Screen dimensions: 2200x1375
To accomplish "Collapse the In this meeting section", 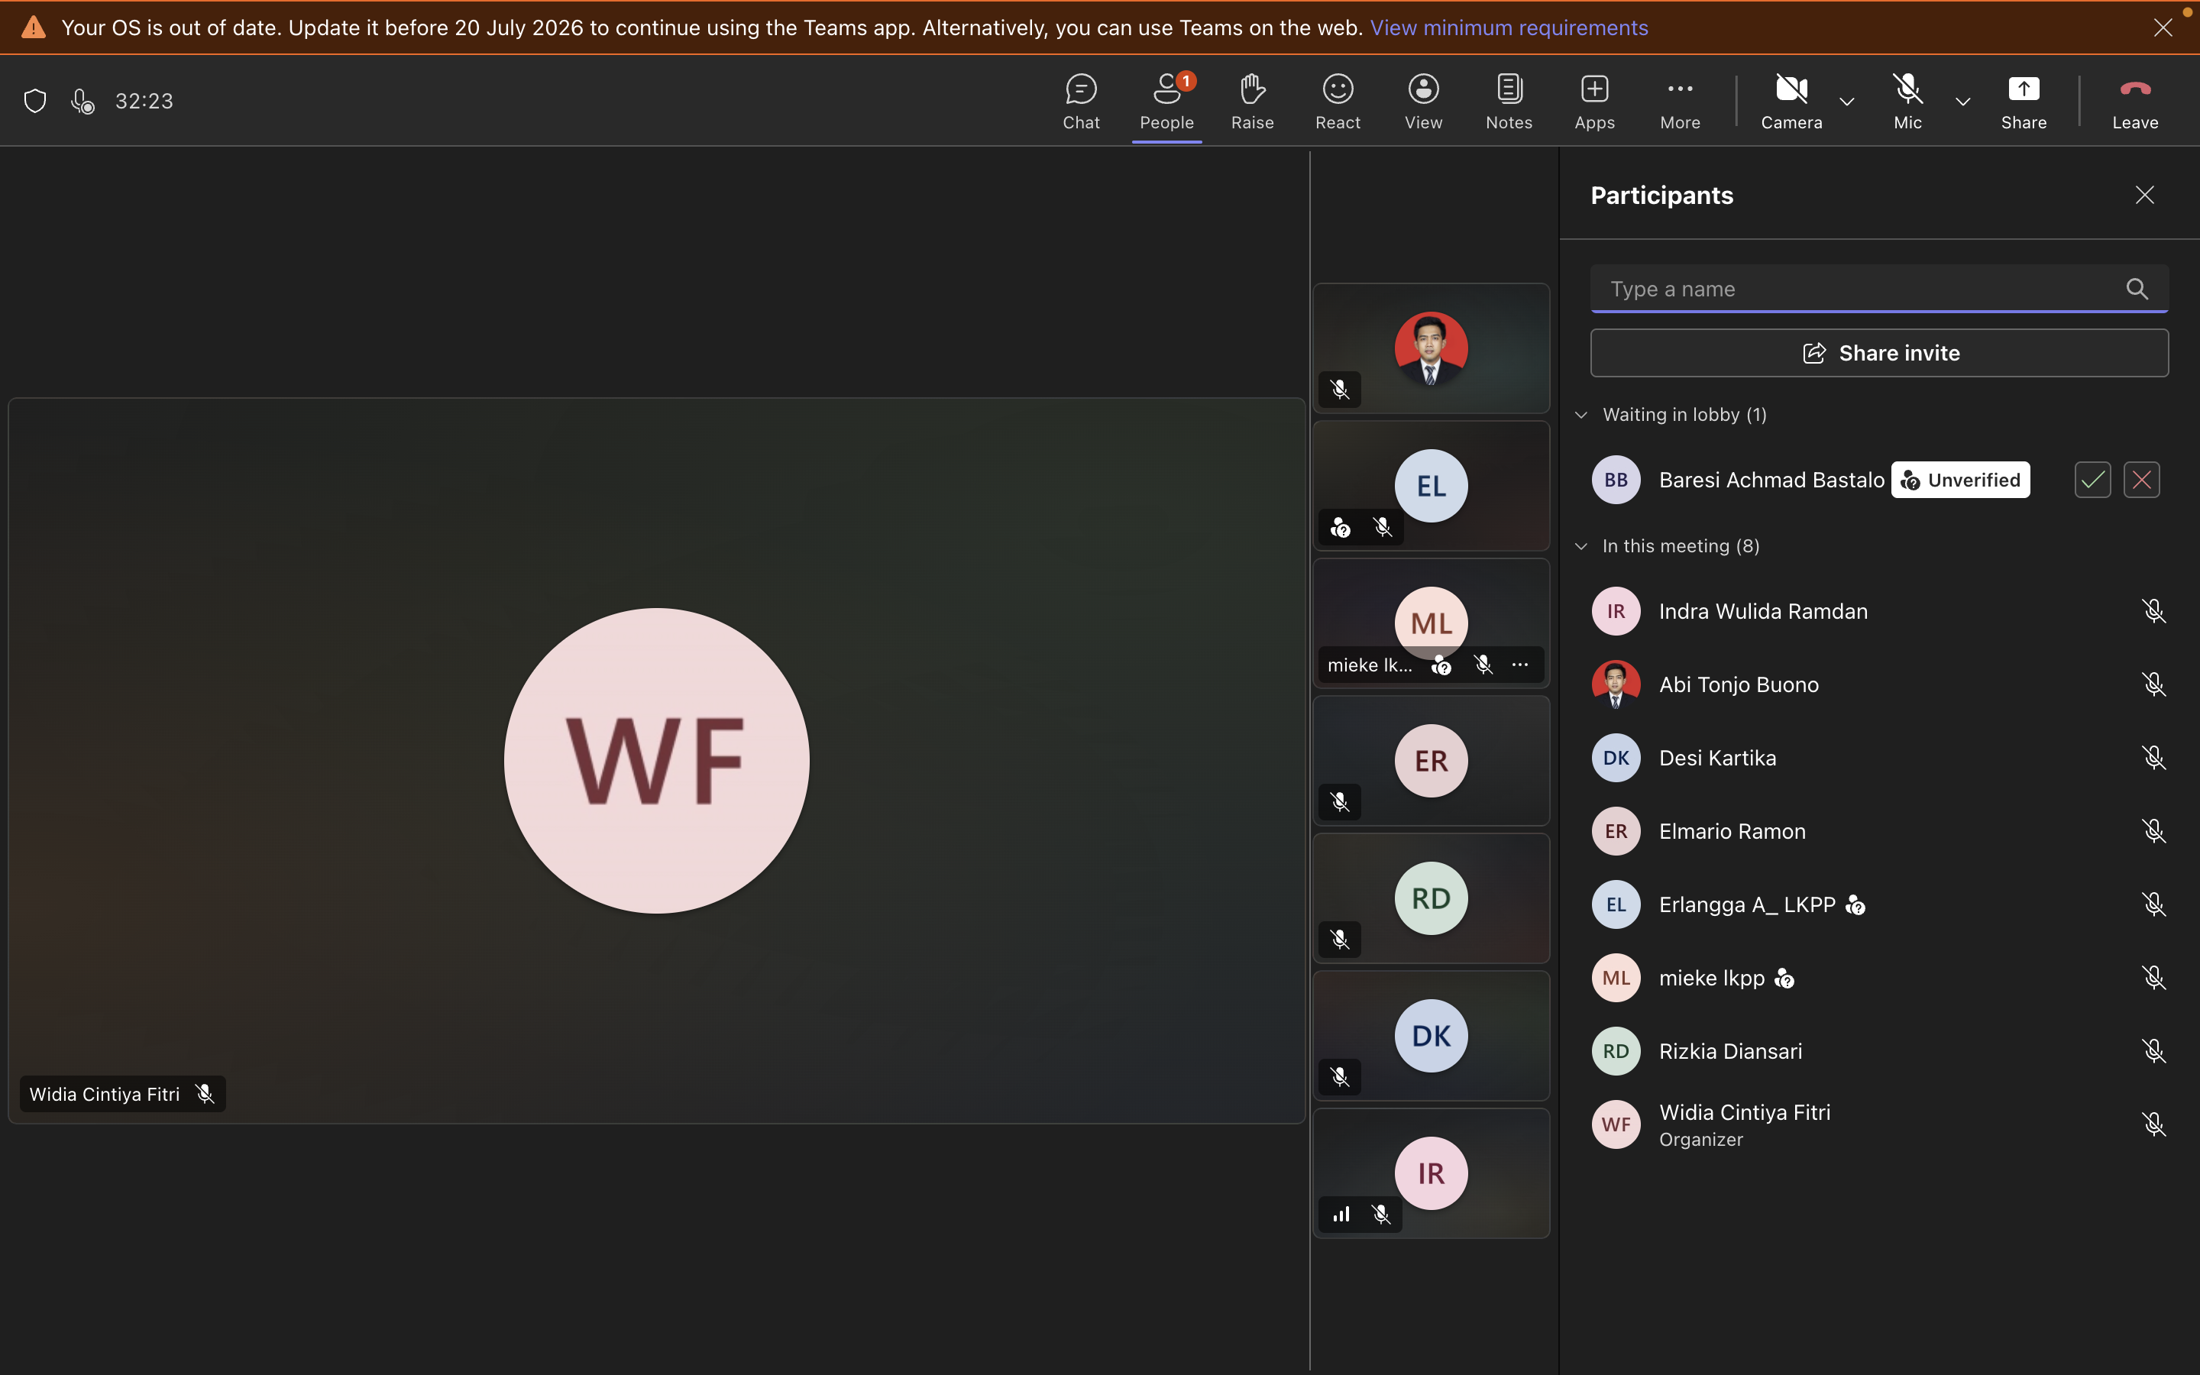I will coord(1581,545).
